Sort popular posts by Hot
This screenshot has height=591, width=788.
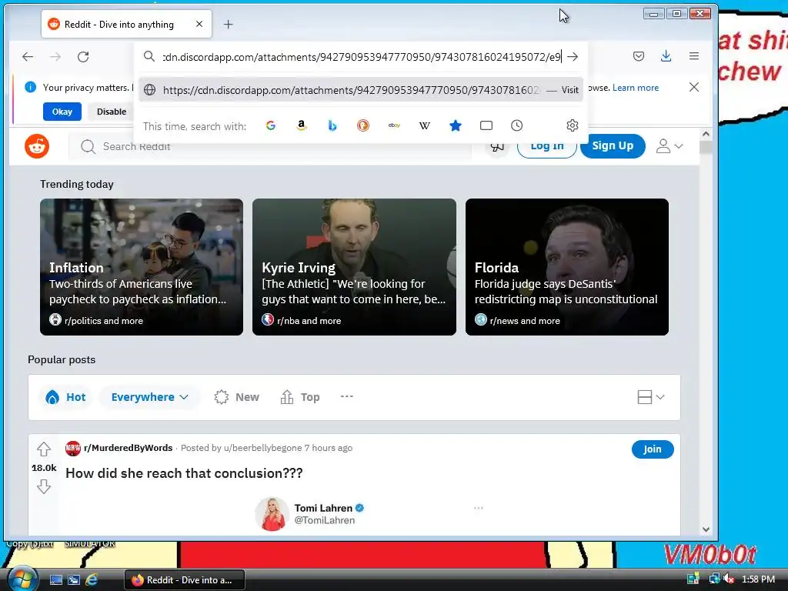[65, 397]
